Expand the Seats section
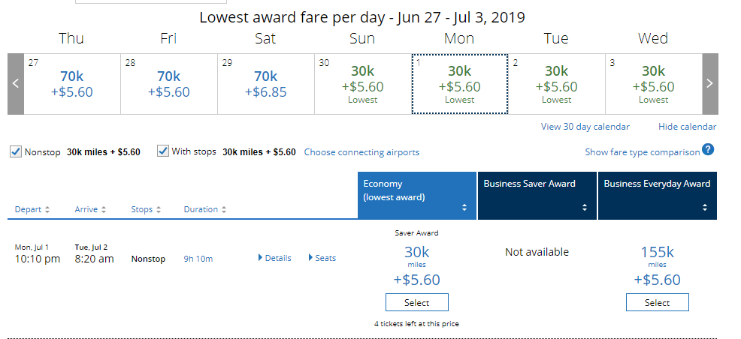The width and height of the screenshot is (741, 339). pyautogui.click(x=322, y=258)
